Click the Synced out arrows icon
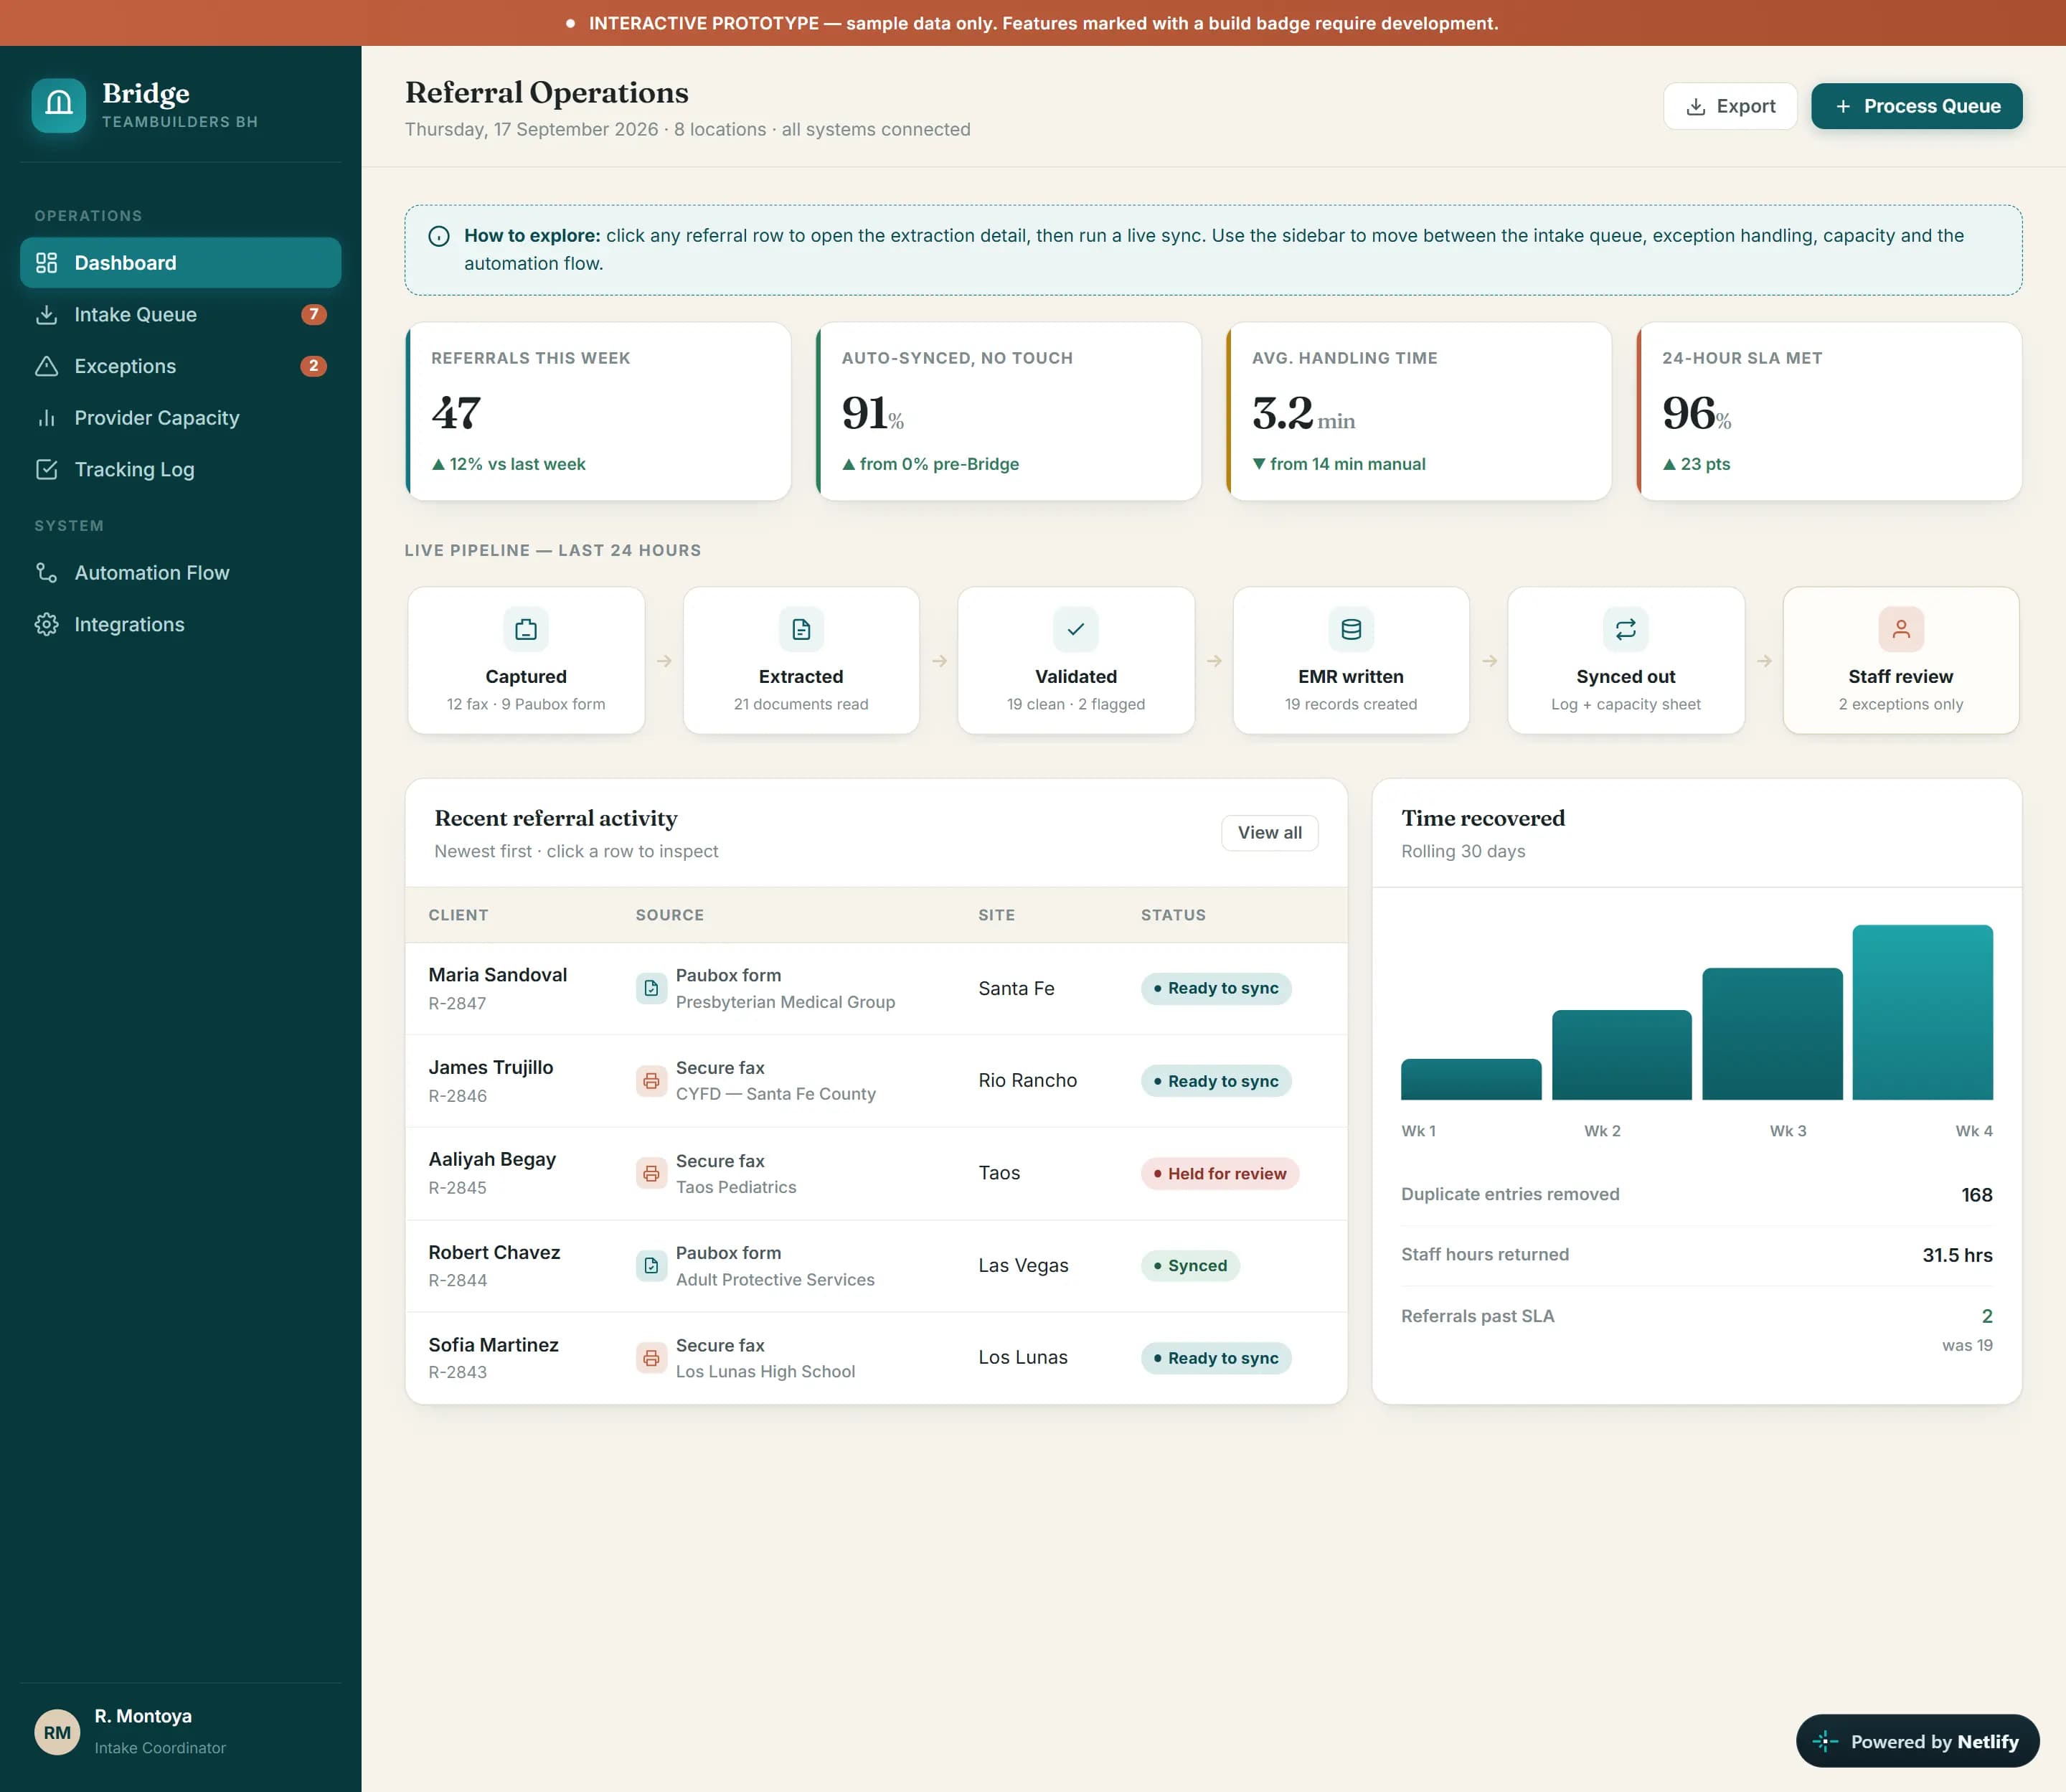2066x1792 pixels. [1626, 629]
